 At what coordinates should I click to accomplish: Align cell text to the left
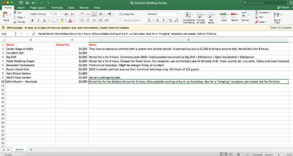point(82,20)
